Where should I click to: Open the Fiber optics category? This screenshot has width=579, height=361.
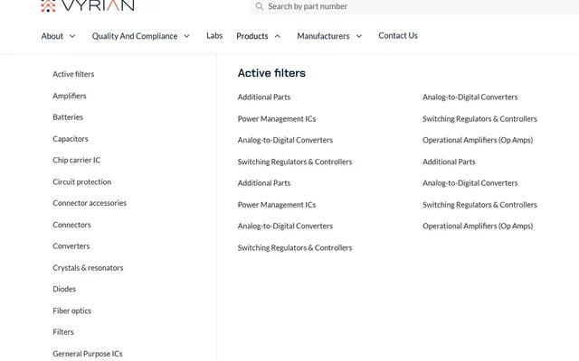tap(72, 310)
